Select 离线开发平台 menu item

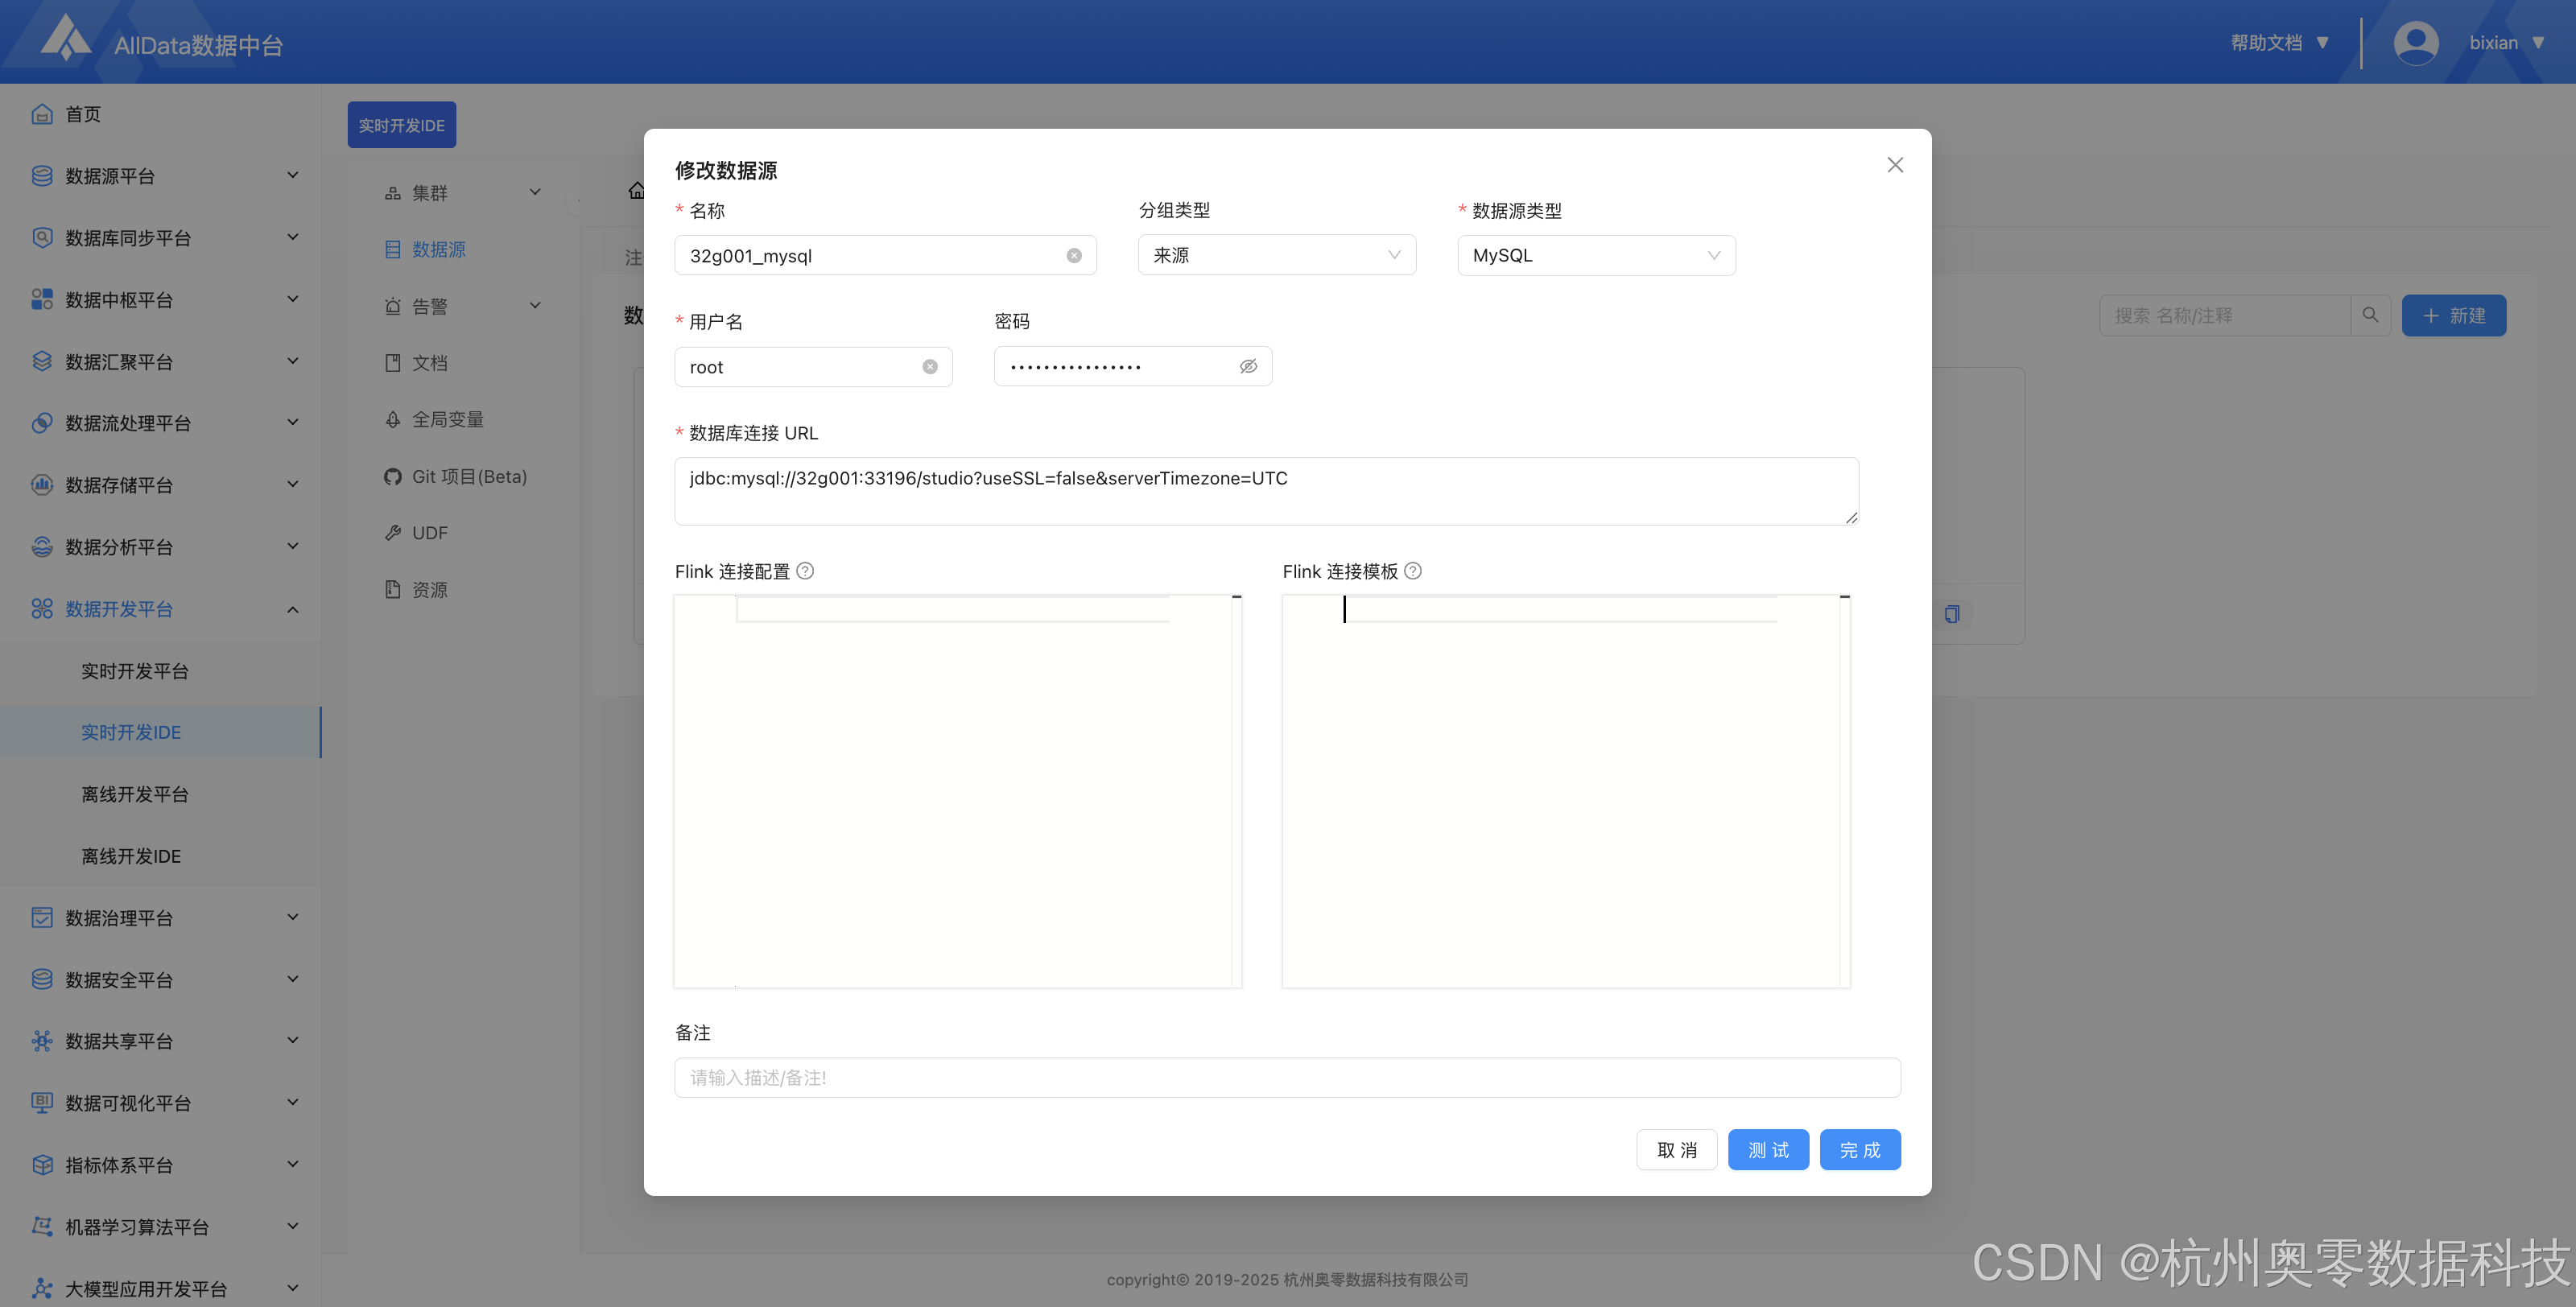point(135,794)
